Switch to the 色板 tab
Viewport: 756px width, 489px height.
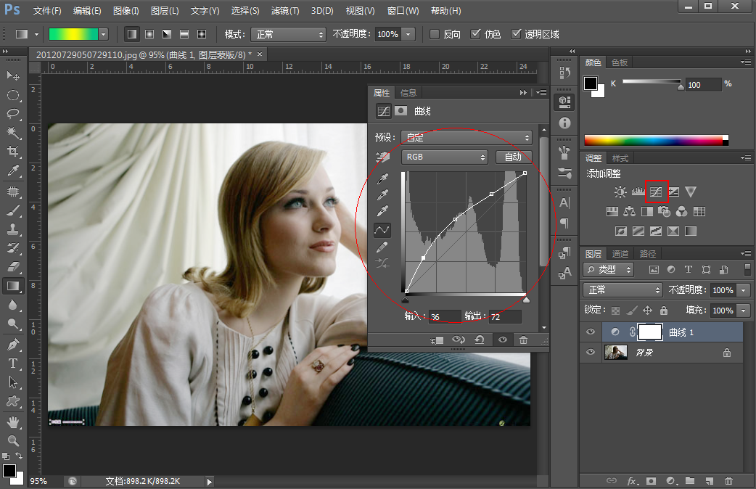pyautogui.click(x=620, y=62)
